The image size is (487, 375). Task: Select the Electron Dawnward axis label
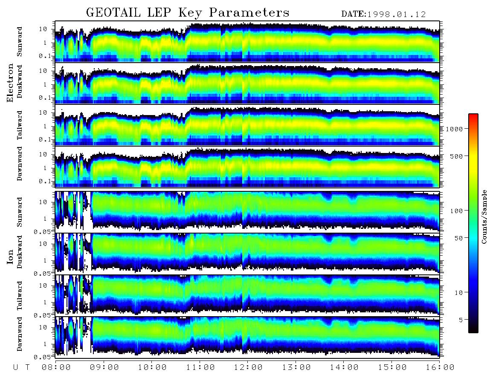click(x=20, y=164)
